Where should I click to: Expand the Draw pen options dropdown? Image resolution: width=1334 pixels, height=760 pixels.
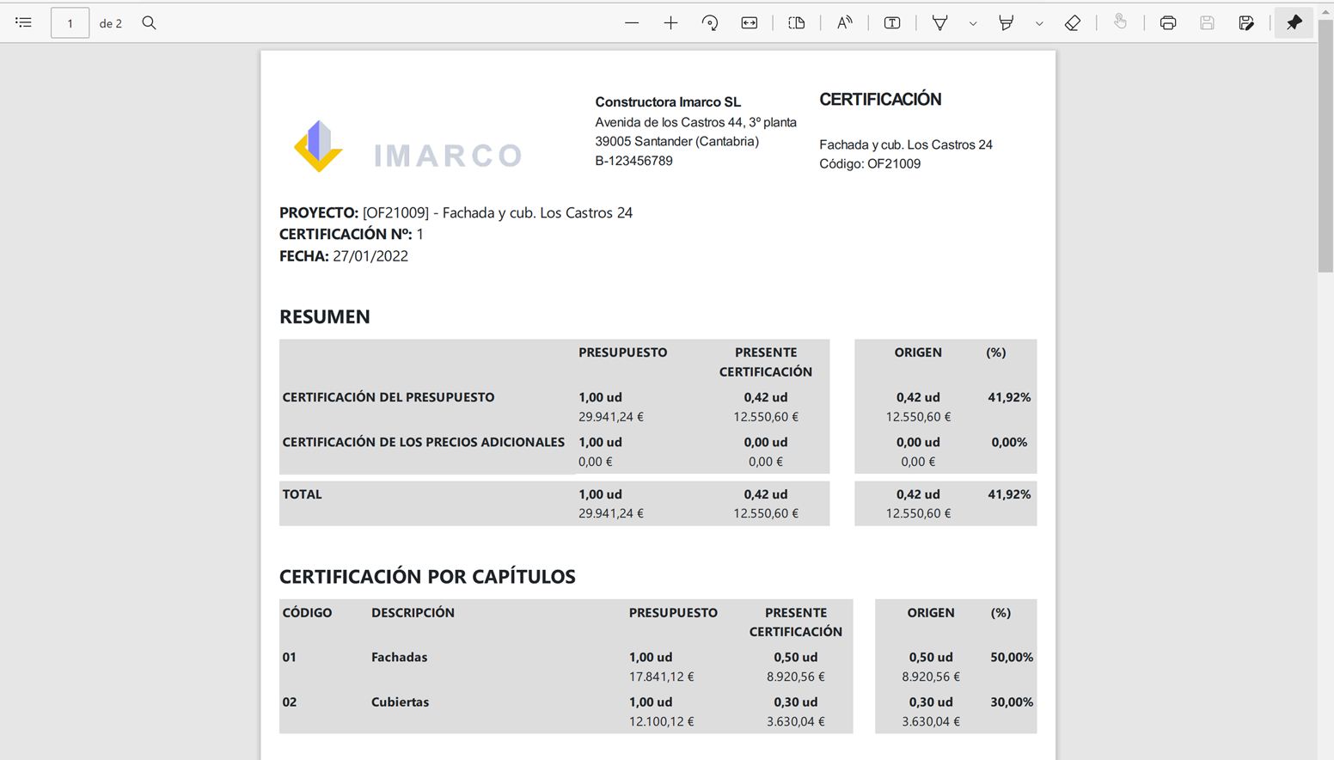973,23
